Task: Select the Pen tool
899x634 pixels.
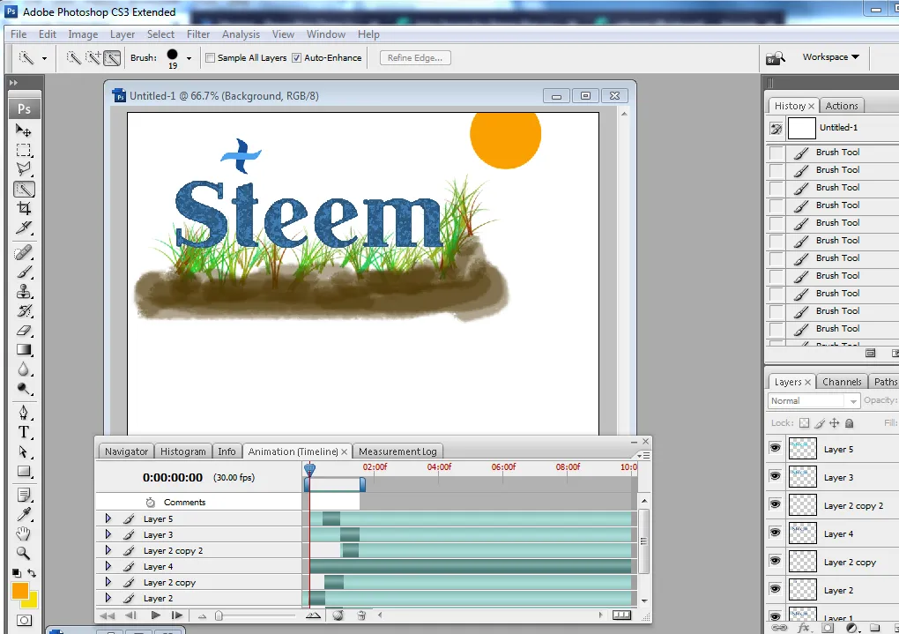Action: pyautogui.click(x=24, y=413)
